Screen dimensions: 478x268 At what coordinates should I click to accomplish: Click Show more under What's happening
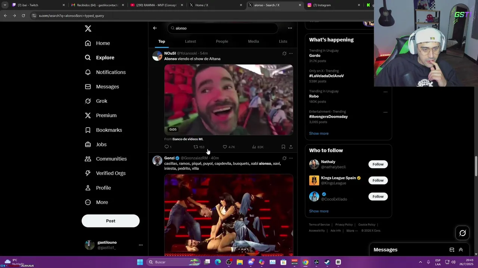pos(319,134)
